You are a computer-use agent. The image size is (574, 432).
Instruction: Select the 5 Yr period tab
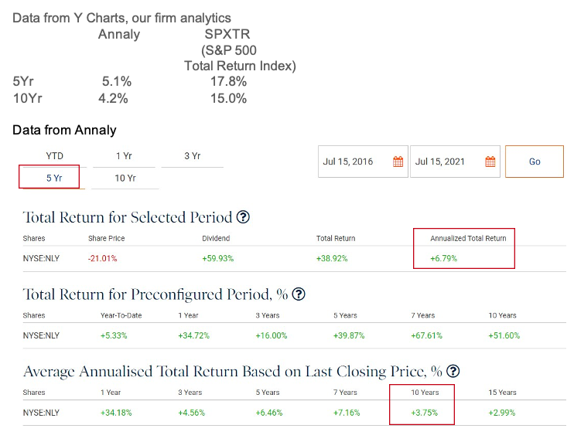(x=54, y=178)
